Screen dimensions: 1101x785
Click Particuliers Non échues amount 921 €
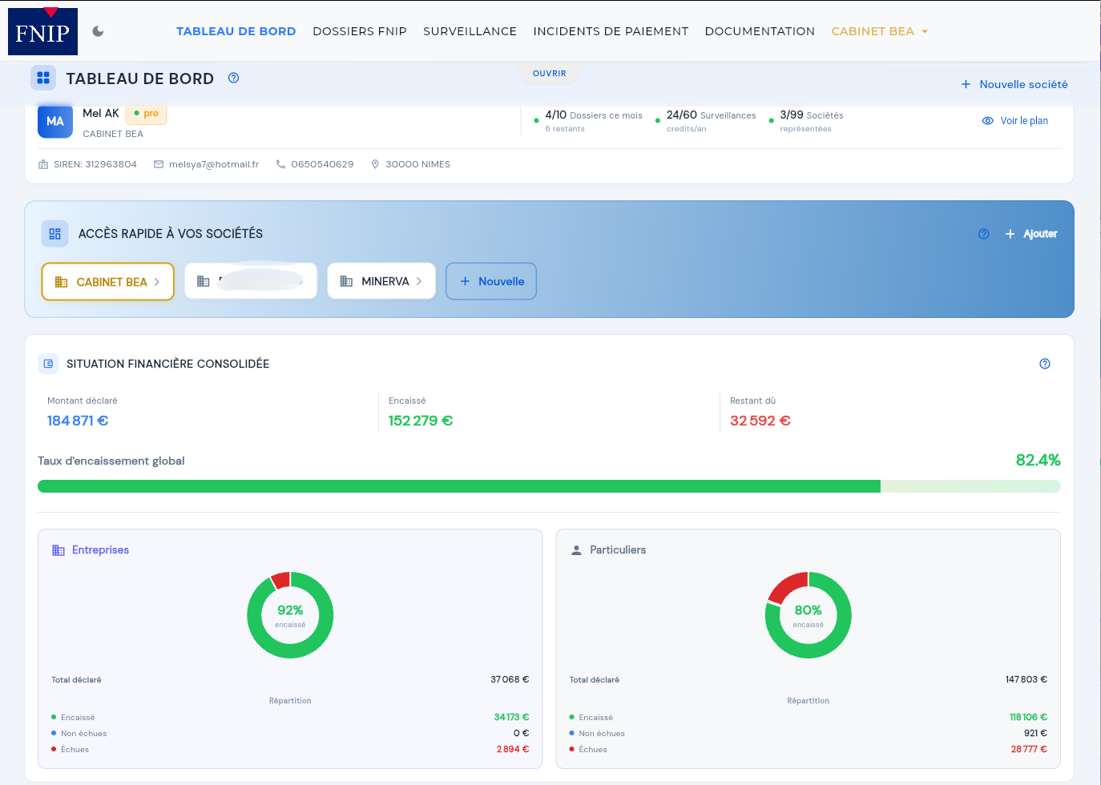(x=1035, y=733)
